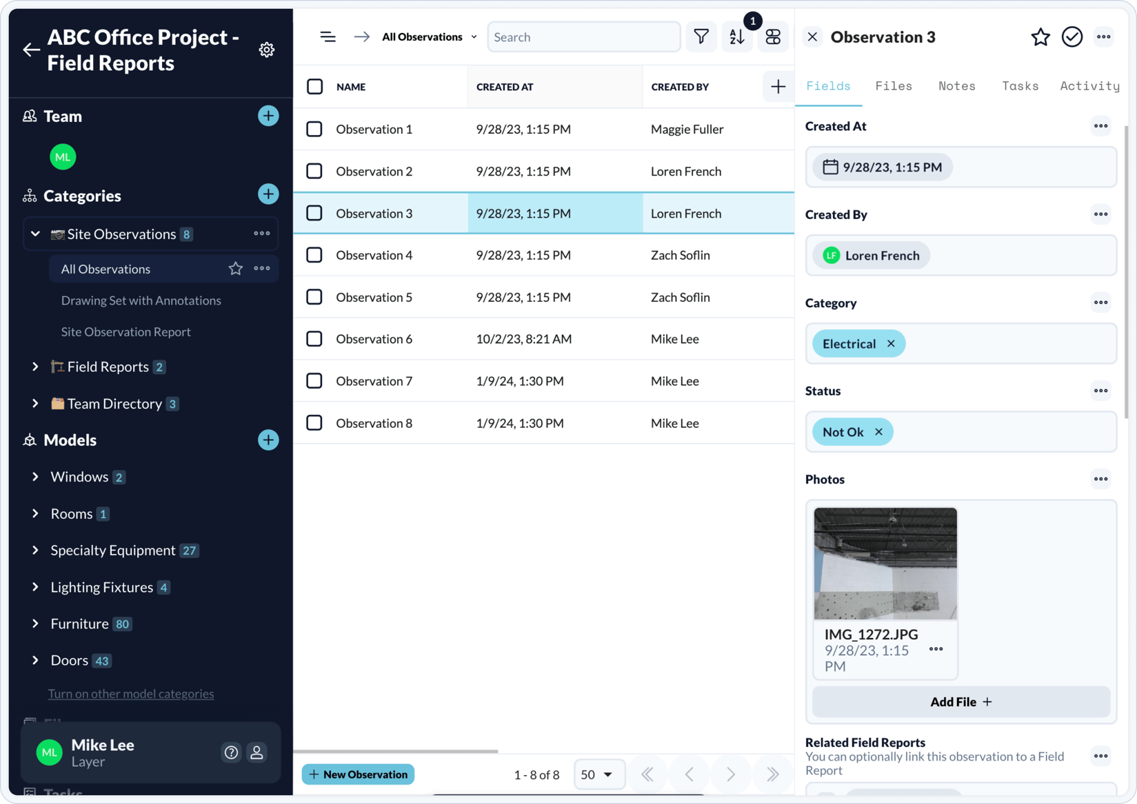Add a new Team member with plus icon

click(268, 116)
